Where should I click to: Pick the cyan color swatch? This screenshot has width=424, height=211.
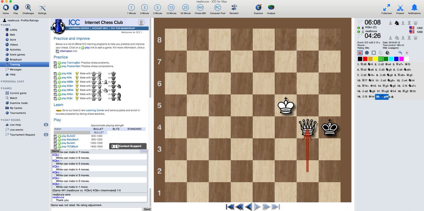(391, 59)
